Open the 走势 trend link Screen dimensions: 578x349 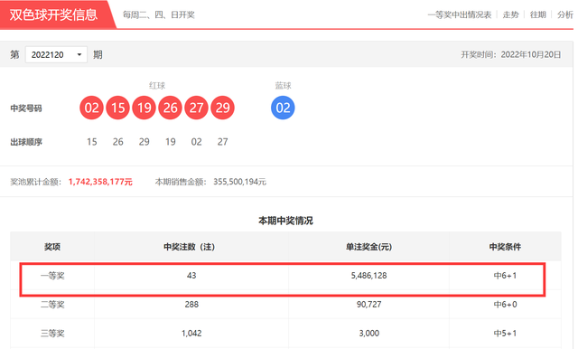coord(510,14)
